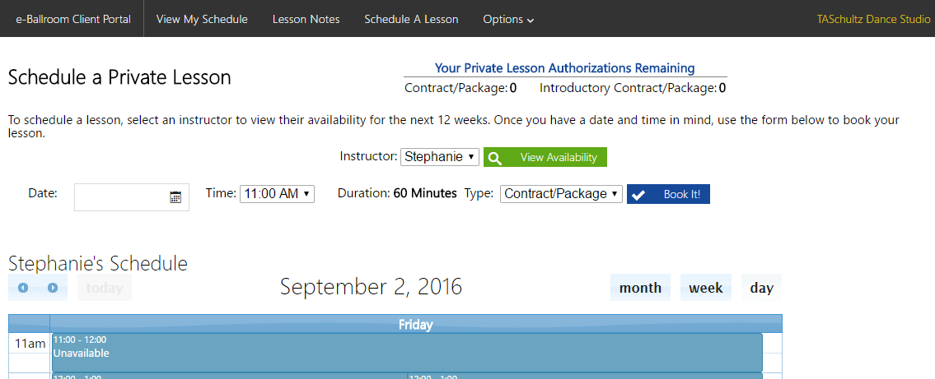935x379 pixels.
Task: Click TASchultz Dance Studio link
Action: pos(873,19)
